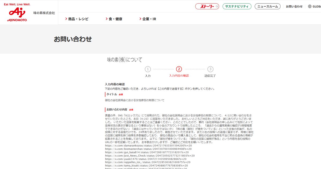321x169 pixels.
Task: Click the title value 御社の会社説明会における女性参加の制限について
Action: [135, 100]
